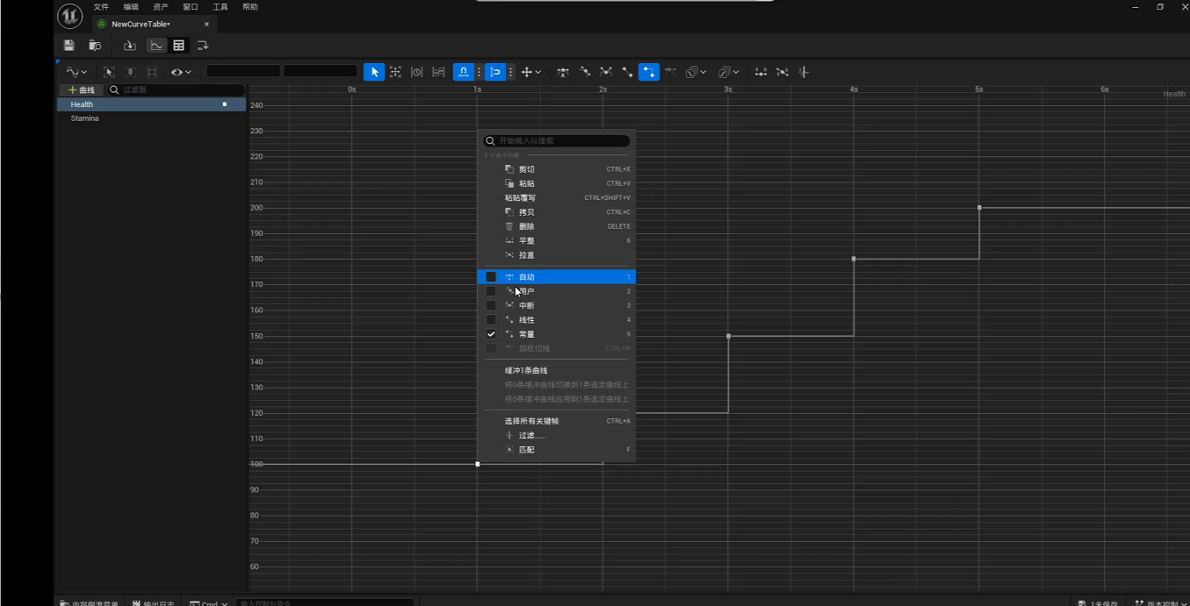This screenshot has height=606, width=1190.
Task: Select the NewCurveTable tab
Action: [154, 24]
